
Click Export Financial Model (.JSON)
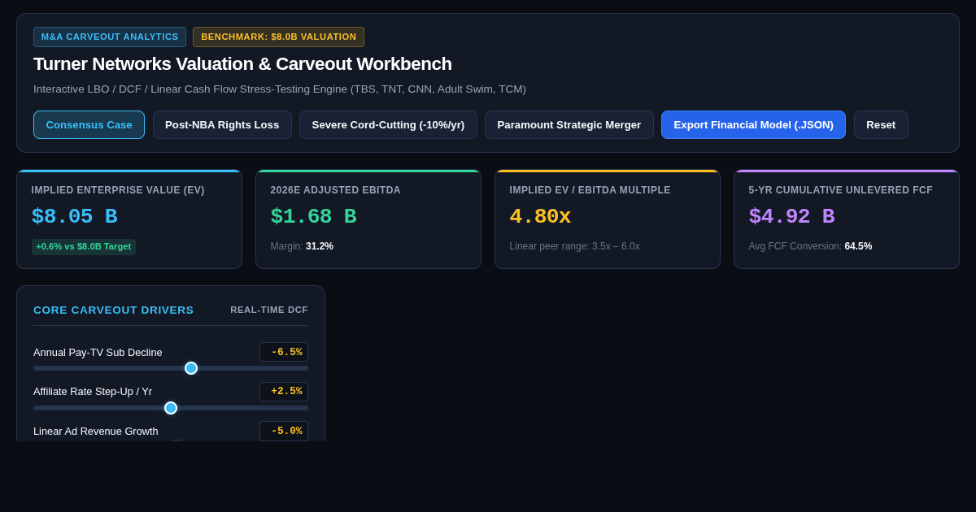point(753,124)
